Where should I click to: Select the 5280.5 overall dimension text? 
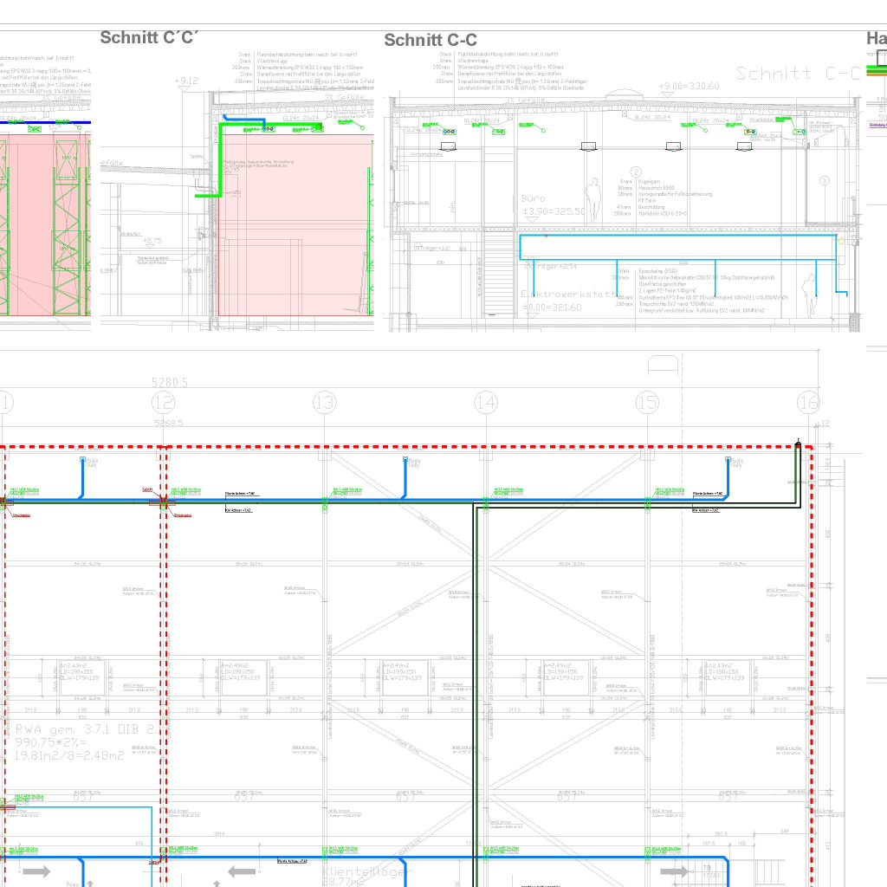coord(170,382)
